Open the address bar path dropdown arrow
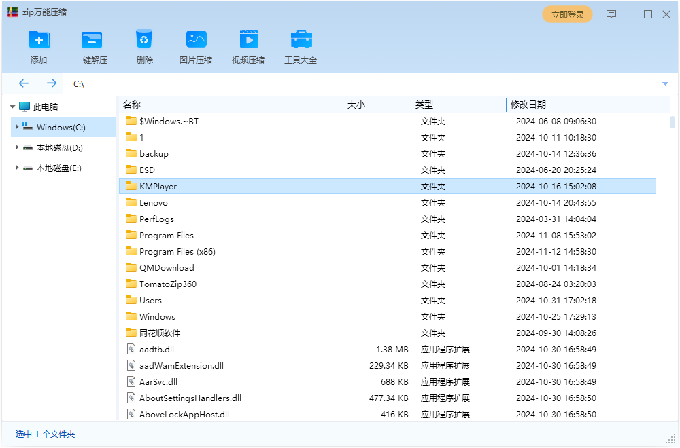This screenshot has height=448, width=680. (665, 83)
